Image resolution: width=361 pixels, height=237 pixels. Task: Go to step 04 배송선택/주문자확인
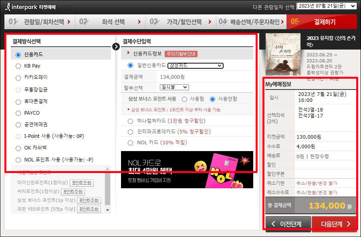[251, 22]
